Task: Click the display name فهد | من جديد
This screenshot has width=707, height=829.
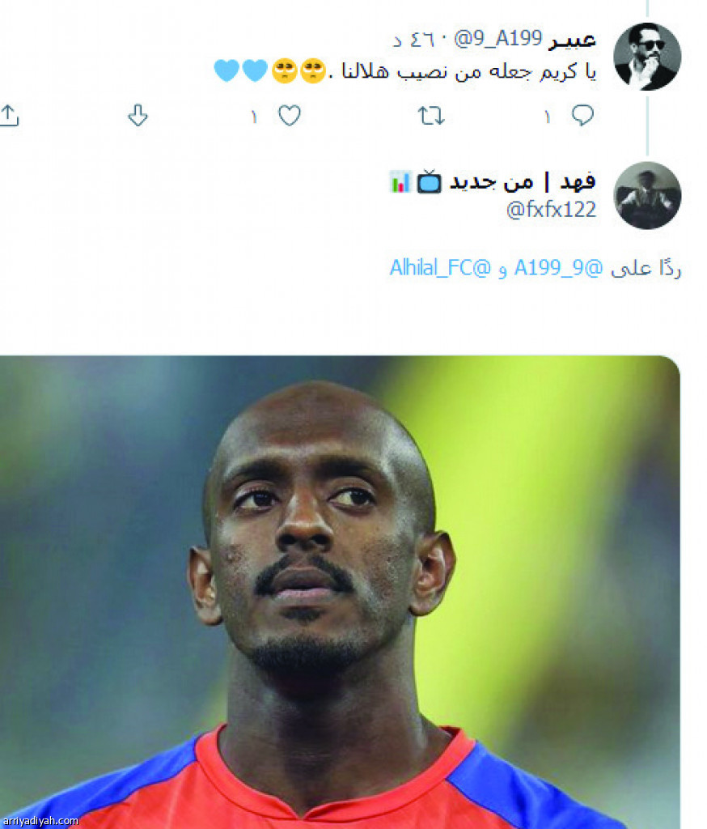Action: (x=523, y=182)
